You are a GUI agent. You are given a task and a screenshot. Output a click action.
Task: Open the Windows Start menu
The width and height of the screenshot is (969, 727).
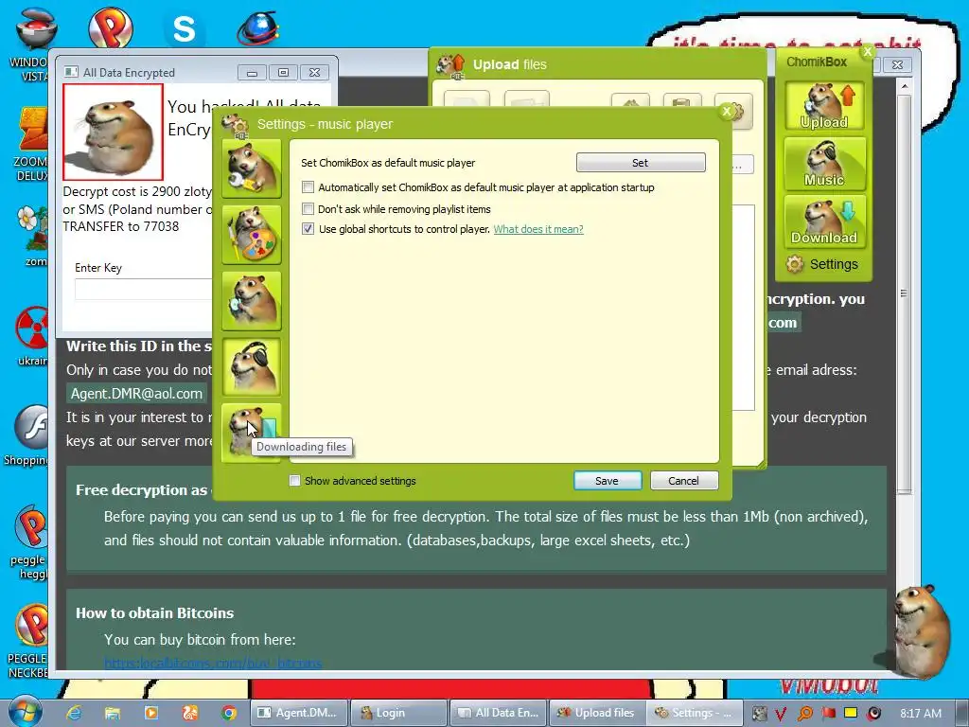click(x=25, y=711)
